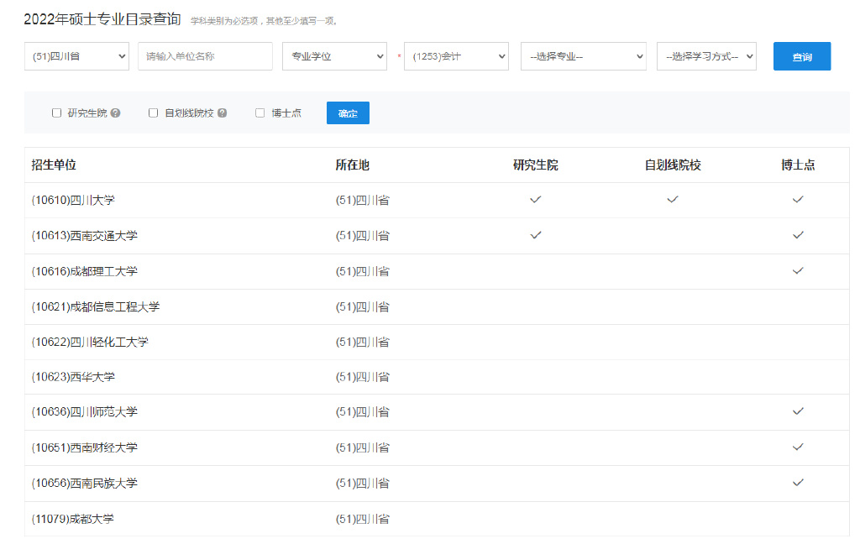Open the 专业学位 degree type dropdown
Image resolution: width=860 pixels, height=544 pixels.
point(334,56)
